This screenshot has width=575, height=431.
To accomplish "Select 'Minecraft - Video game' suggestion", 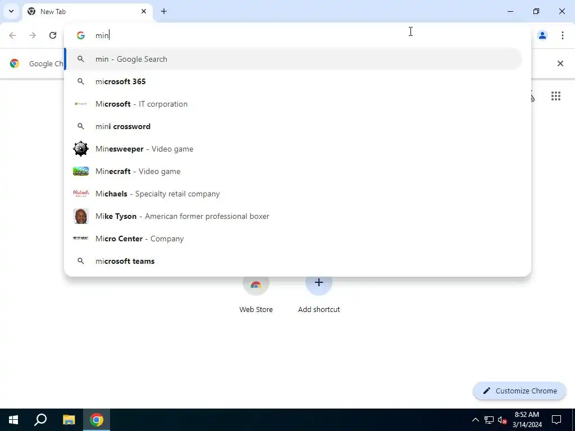I will [293, 171].
